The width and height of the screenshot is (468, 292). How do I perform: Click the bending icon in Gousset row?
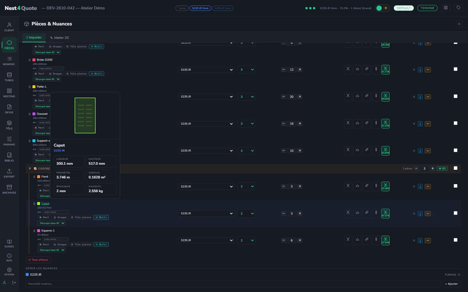(x=357, y=123)
